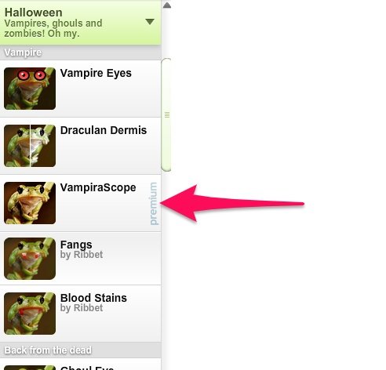This screenshot has height=370, width=386.
Task: Click the Blood Stains effect thumbnail
Action: point(30,314)
